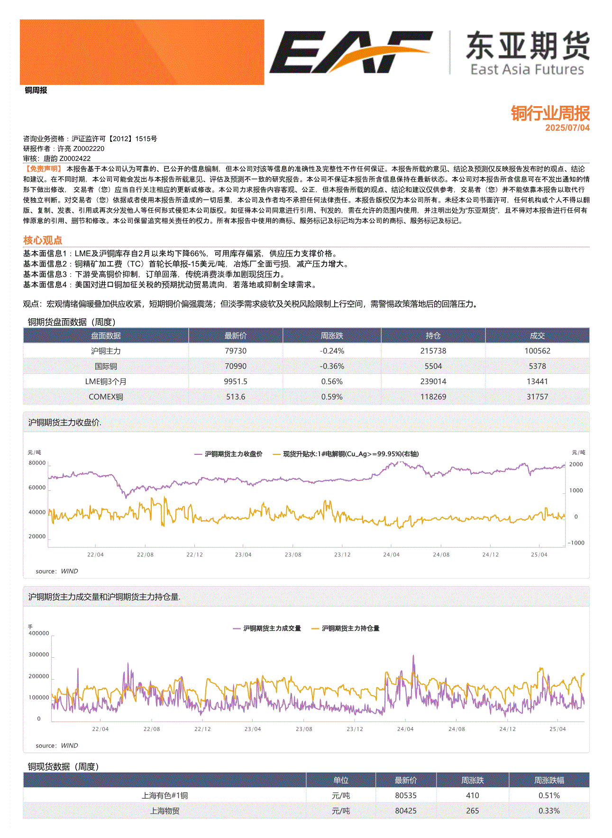Screen dimensions: 612x838
Task: Click the value 80535
Action: (406, 795)
